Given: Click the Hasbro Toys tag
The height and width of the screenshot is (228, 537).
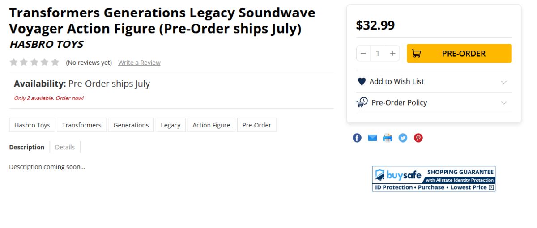Looking at the screenshot, I should click(x=32, y=125).
